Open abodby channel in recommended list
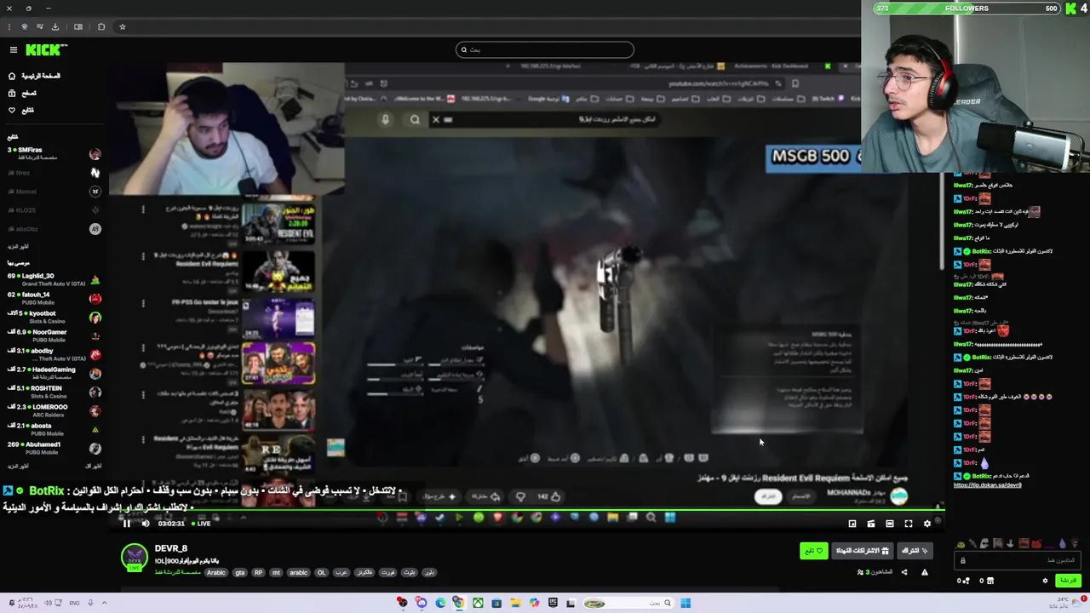The width and height of the screenshot is (1090, 613). coord(53,354)
